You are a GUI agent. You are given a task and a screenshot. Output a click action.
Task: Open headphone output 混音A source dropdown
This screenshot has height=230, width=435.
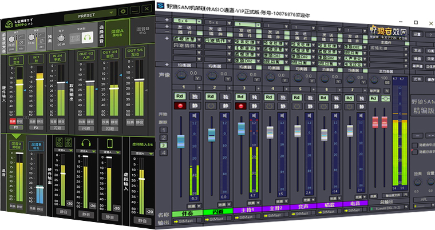pyautogui.click(x=86, y=151)
